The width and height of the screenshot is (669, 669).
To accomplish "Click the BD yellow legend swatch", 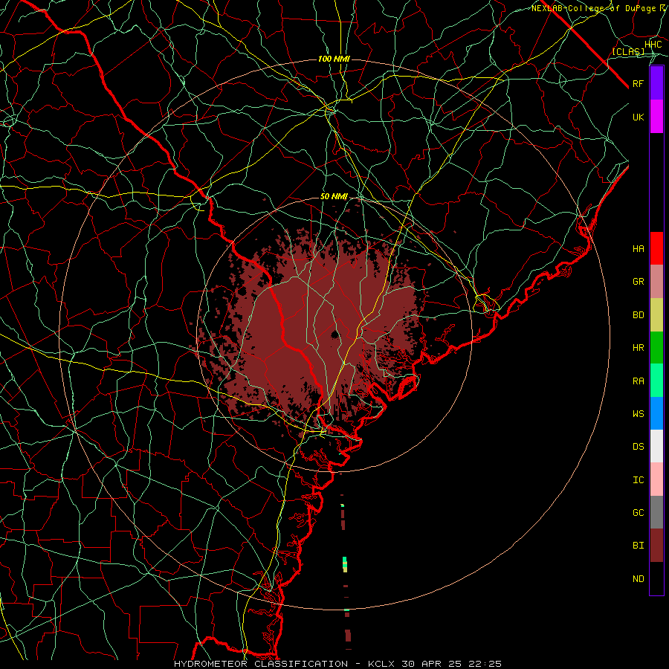I will (656, 315).
